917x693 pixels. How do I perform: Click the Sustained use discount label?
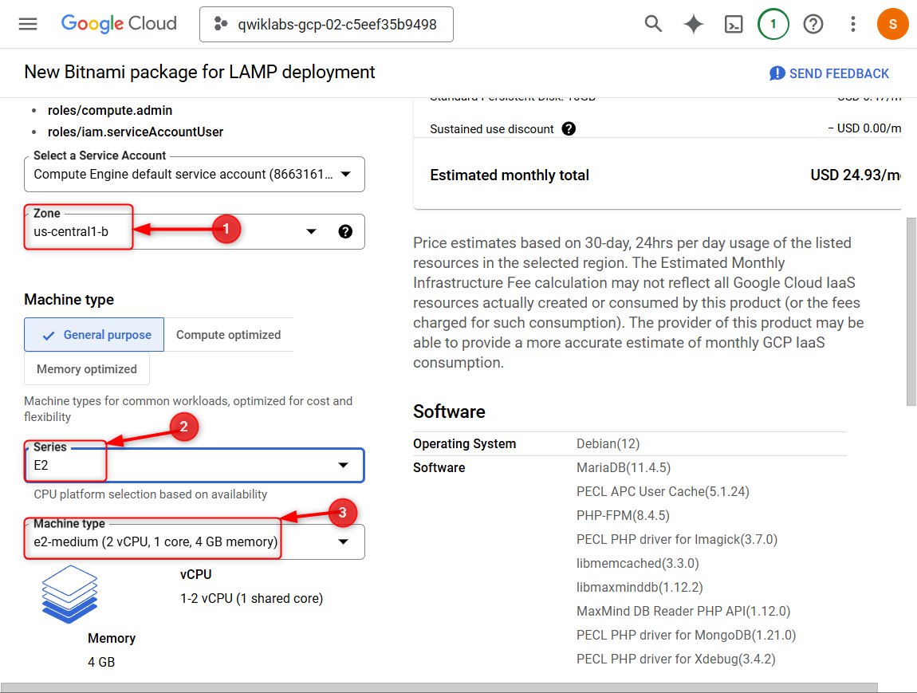tap(492, 129)
